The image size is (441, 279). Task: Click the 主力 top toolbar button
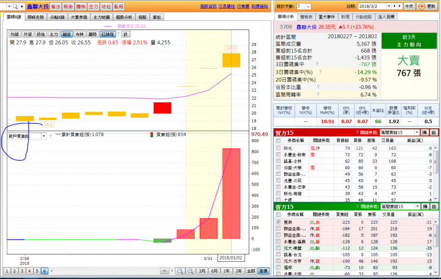pos(93,7)
